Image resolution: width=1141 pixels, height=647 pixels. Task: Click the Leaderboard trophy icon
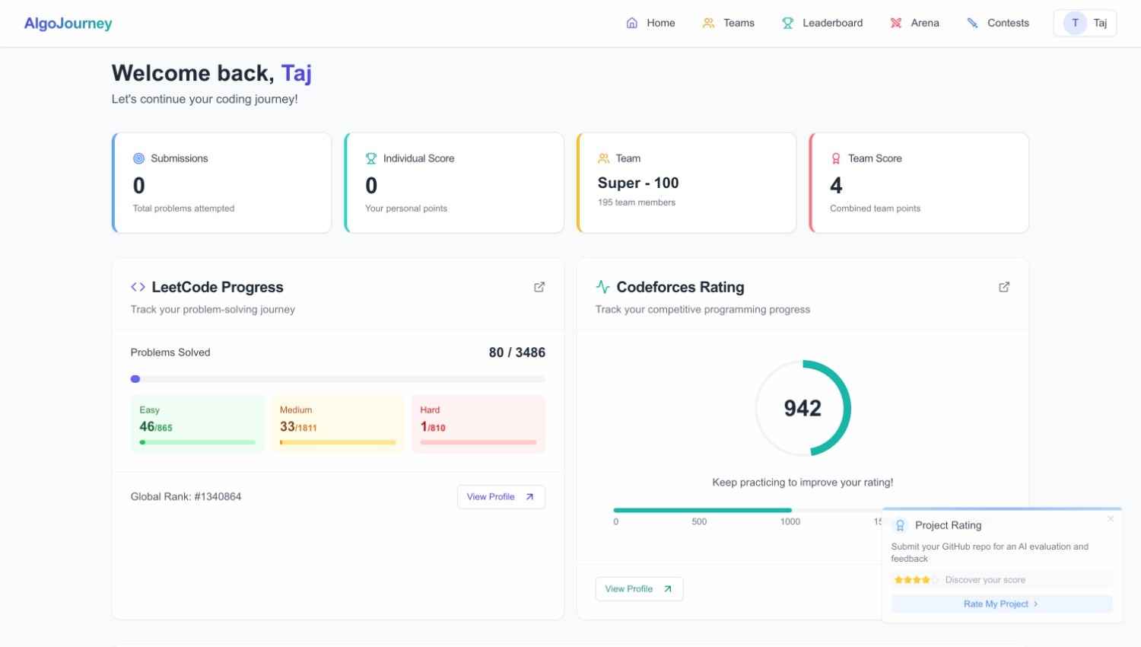tap(788, 23)
